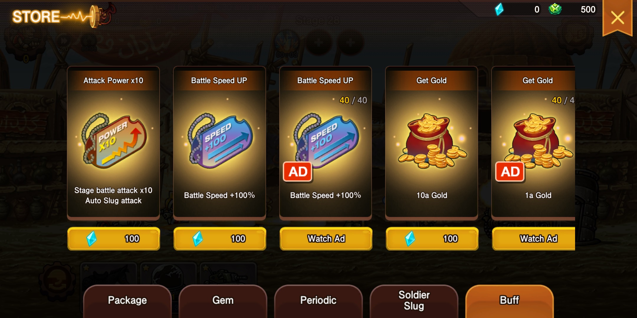Switch to the Soldier Slug tab
637x318 pixels.
coord(414,301)
